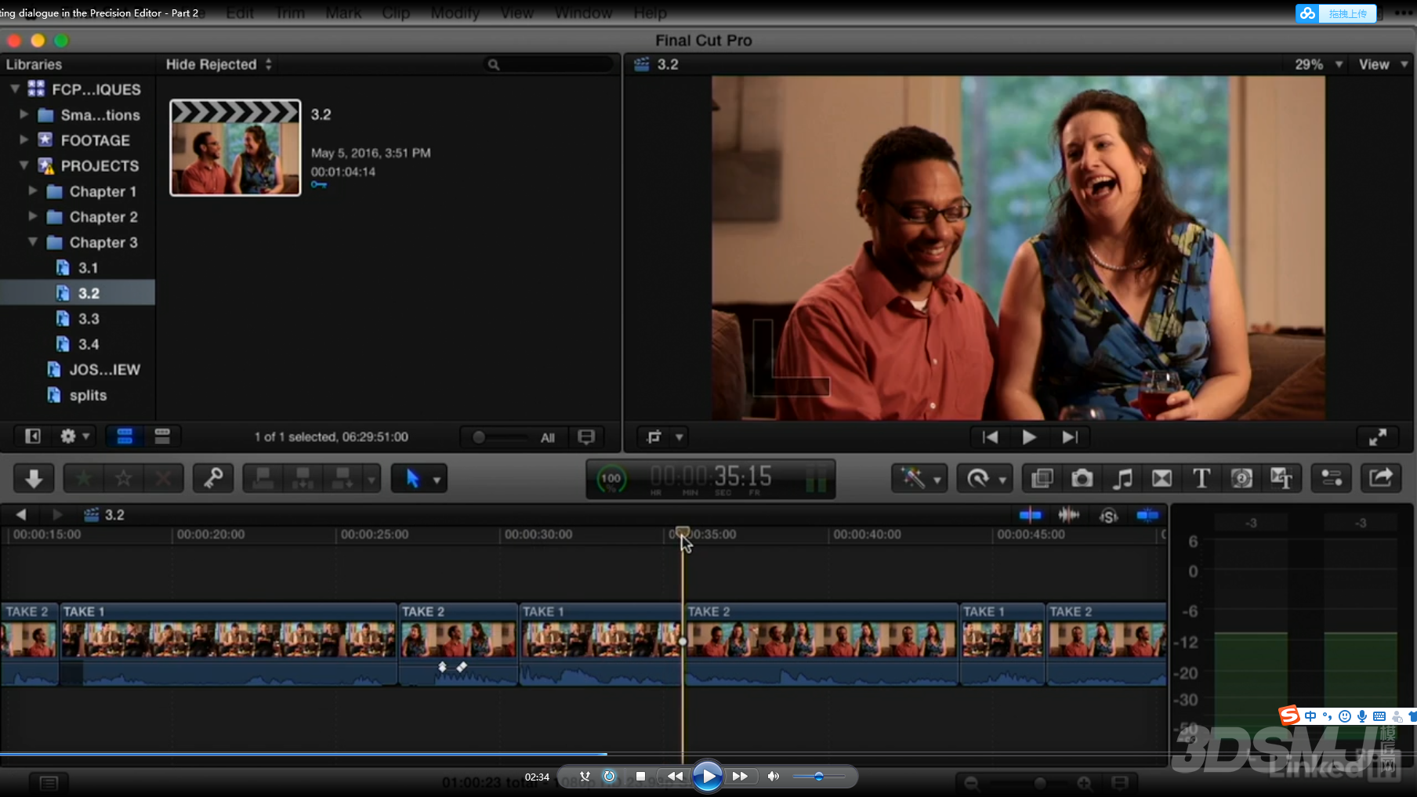The image size is (1417, 797).
Task: Select the arrow Select tool
Action: pyautogui.click(x=412, y=478)
